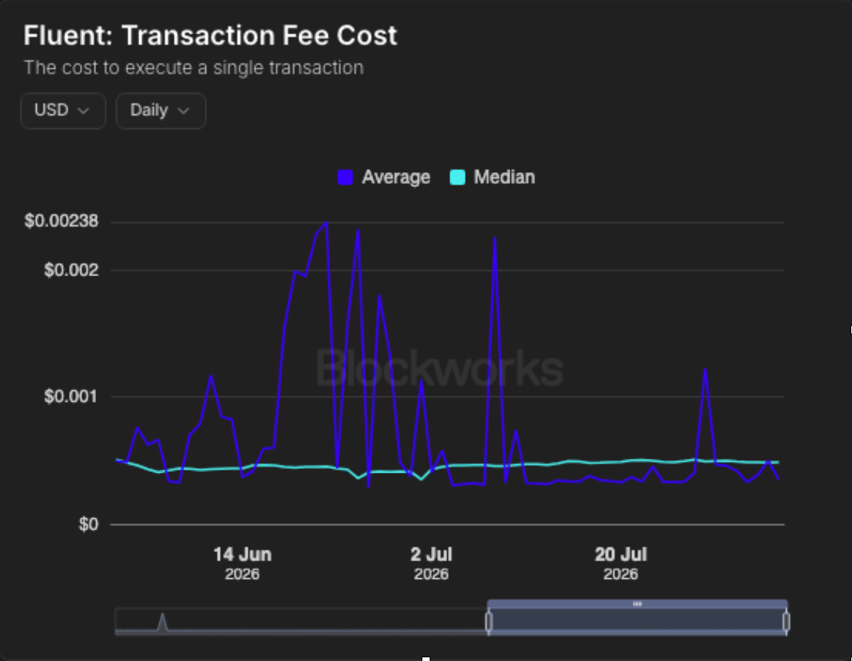Click the left range slider handle
This screenshot has height=661, width=852.
(x=488, y=621)
